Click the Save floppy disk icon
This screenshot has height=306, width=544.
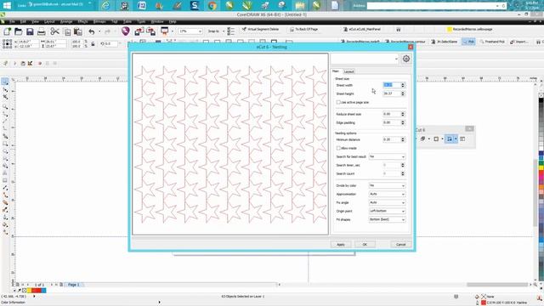(x=30, y=31)
